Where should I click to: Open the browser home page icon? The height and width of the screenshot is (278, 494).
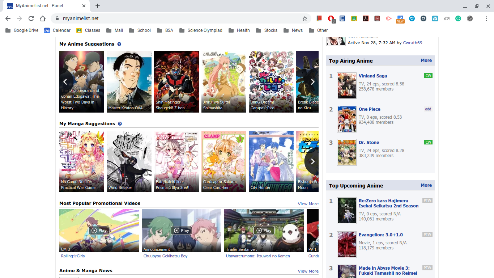click(43, 18)
